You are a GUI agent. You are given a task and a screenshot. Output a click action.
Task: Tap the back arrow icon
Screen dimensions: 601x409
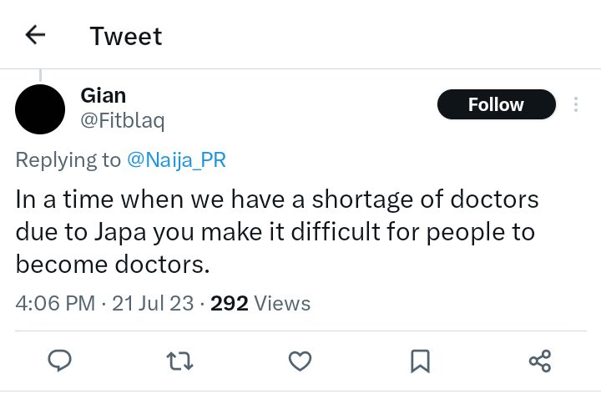[x=35, y=35]
